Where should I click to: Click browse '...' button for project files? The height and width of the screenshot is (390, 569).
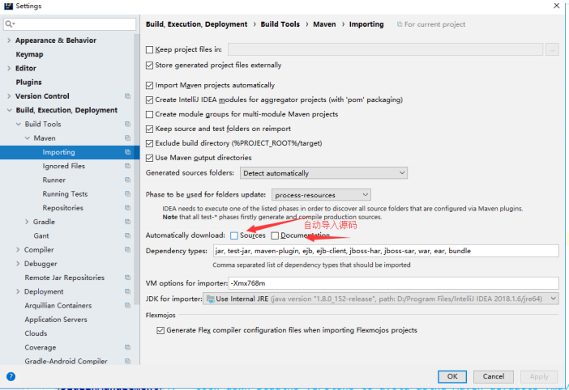(x=552, y=49)
